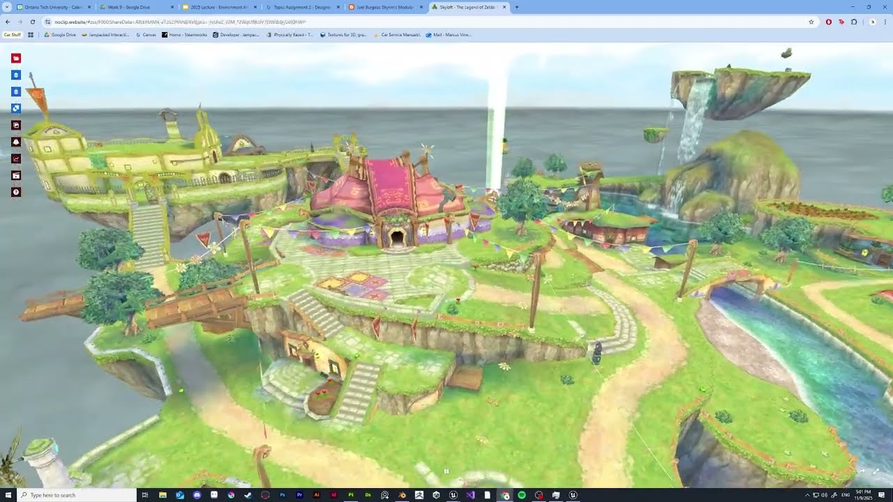This screenshot has height=502, width=893.
Task: Open the Jampacked Interactive bookmark
Action: pos(105,34)
